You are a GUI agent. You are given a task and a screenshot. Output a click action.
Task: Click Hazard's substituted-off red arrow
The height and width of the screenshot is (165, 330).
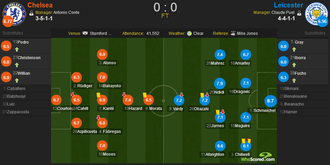pyautogui.click(x=124, y=95)
